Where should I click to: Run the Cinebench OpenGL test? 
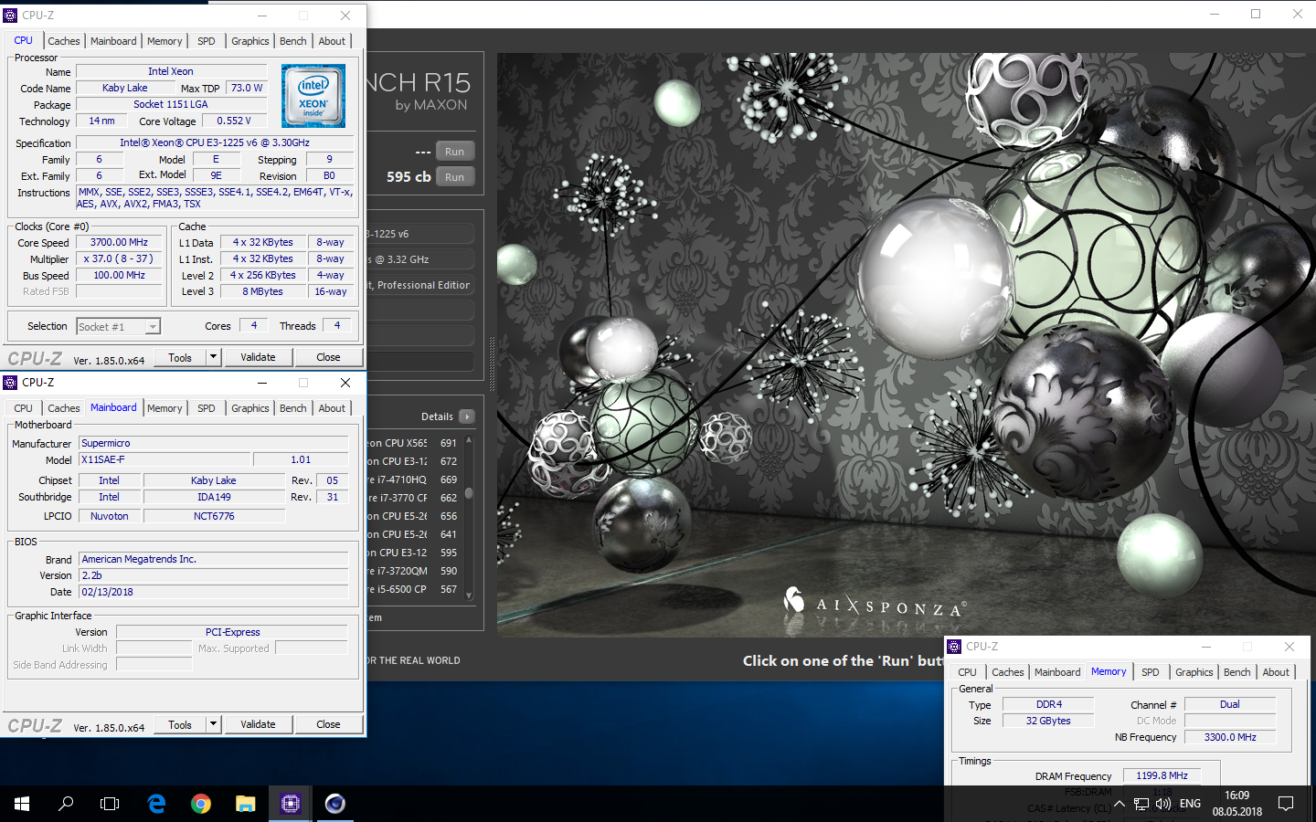(455, 152)
